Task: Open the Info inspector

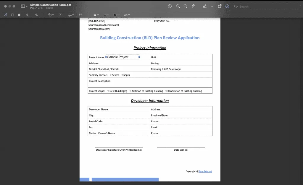Action: (x=170, y=6)
